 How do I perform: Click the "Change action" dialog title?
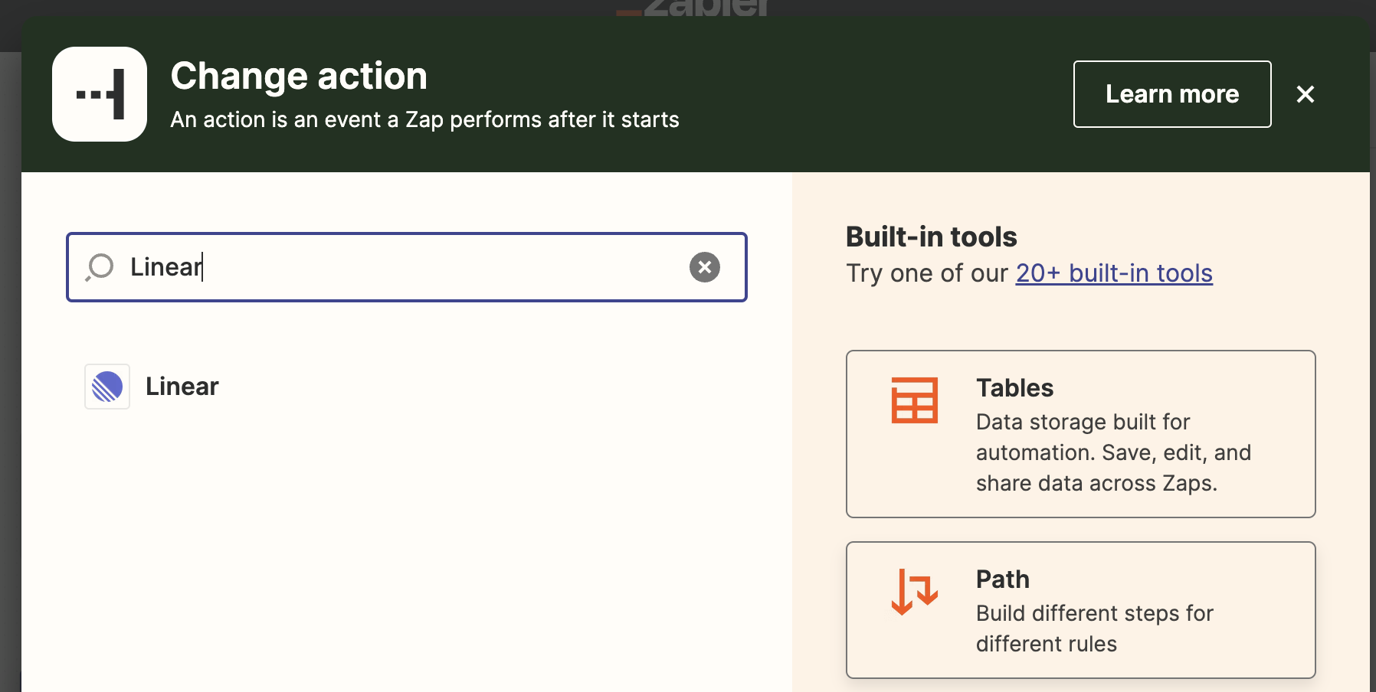point(299,77)
